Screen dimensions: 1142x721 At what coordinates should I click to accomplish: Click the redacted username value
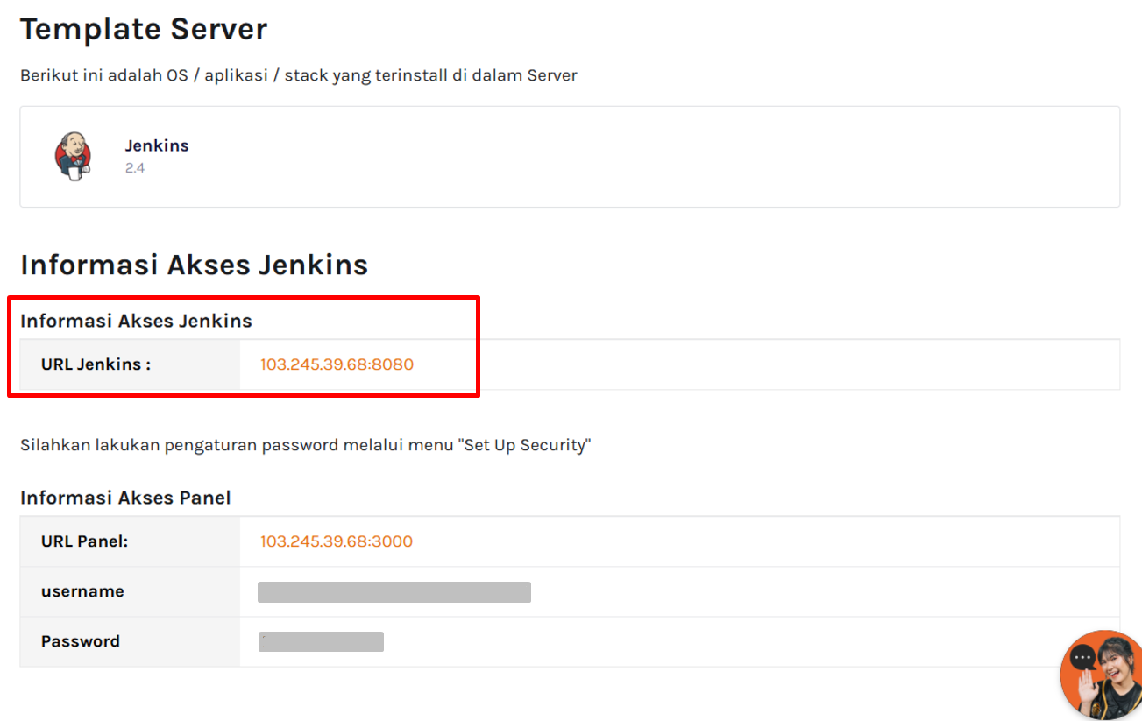tap(394, 592)
